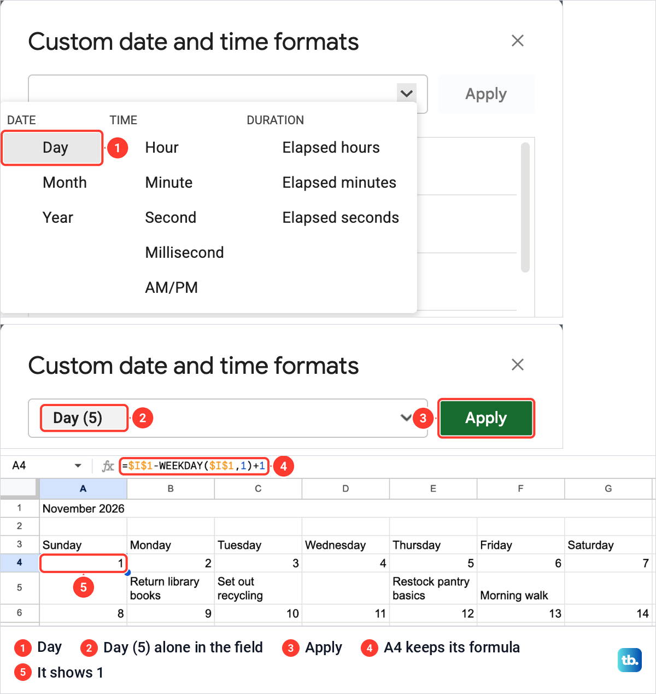
Task: Select column E header
Action: [x=433, y=488]
